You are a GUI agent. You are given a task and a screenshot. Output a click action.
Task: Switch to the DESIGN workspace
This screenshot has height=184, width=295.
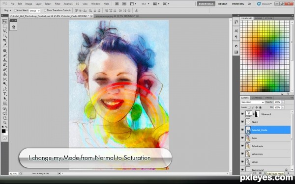coord(223,4)
